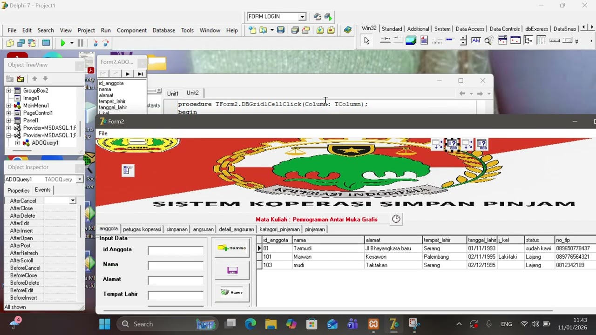Click the Nama input field
The width and height of the screenshot is (596, 335).
[176, 266]
